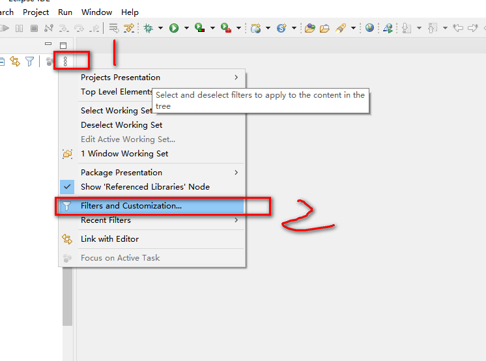Click the Search flashlight icon
Screen dimensions: 486x361
coord(341,28)
